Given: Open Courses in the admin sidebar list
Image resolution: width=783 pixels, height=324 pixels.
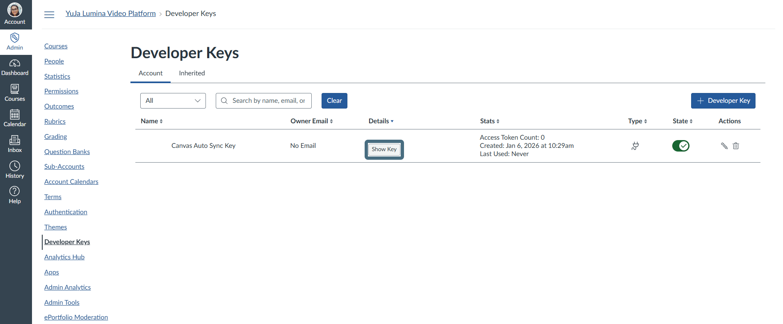Looking at the screenshot, I should (x=56, y=46).
